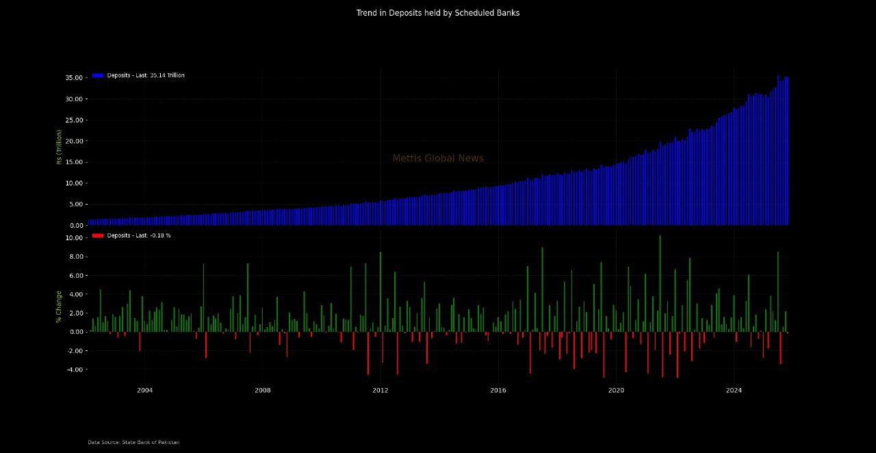Toggle the 'Deposits - Last: -0.18 %' legend entry
The height and width of the screenshot is (453, 876).
(138, 235)
